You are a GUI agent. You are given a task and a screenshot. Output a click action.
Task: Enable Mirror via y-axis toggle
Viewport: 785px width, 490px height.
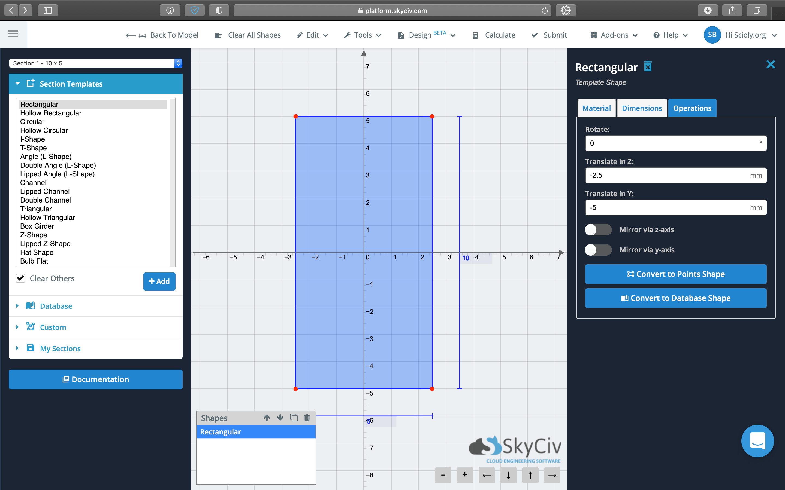coord(598,250)
